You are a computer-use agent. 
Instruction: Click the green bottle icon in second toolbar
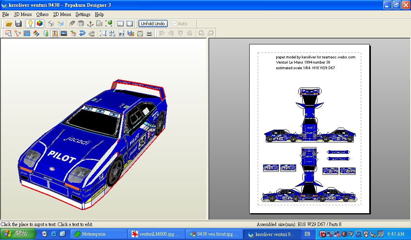coord(46,34)
